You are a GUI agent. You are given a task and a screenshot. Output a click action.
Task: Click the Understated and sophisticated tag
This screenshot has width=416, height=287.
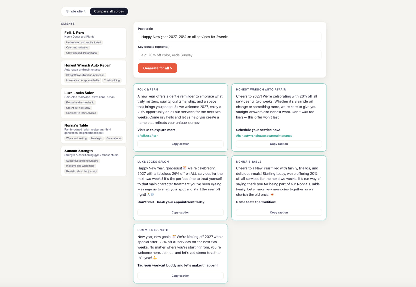(84, 42)
